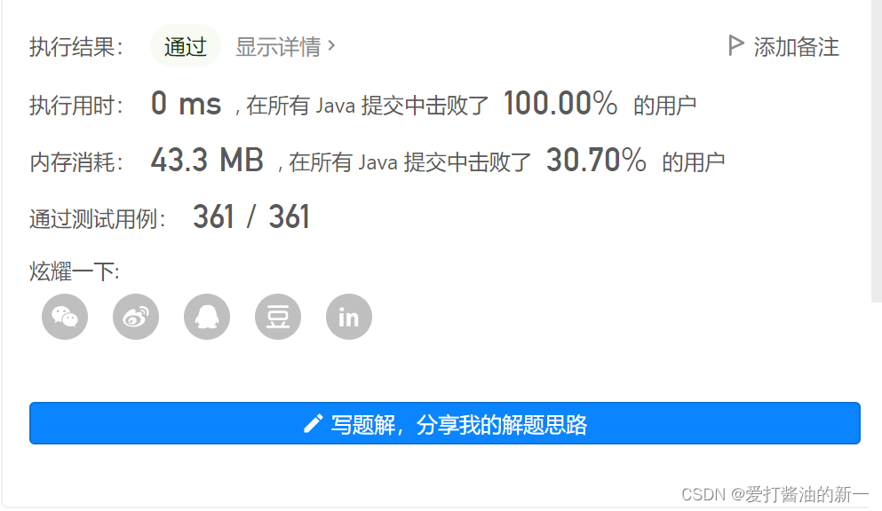
Task: Click the pencil icon on blue button
Action: pos(314,423)
